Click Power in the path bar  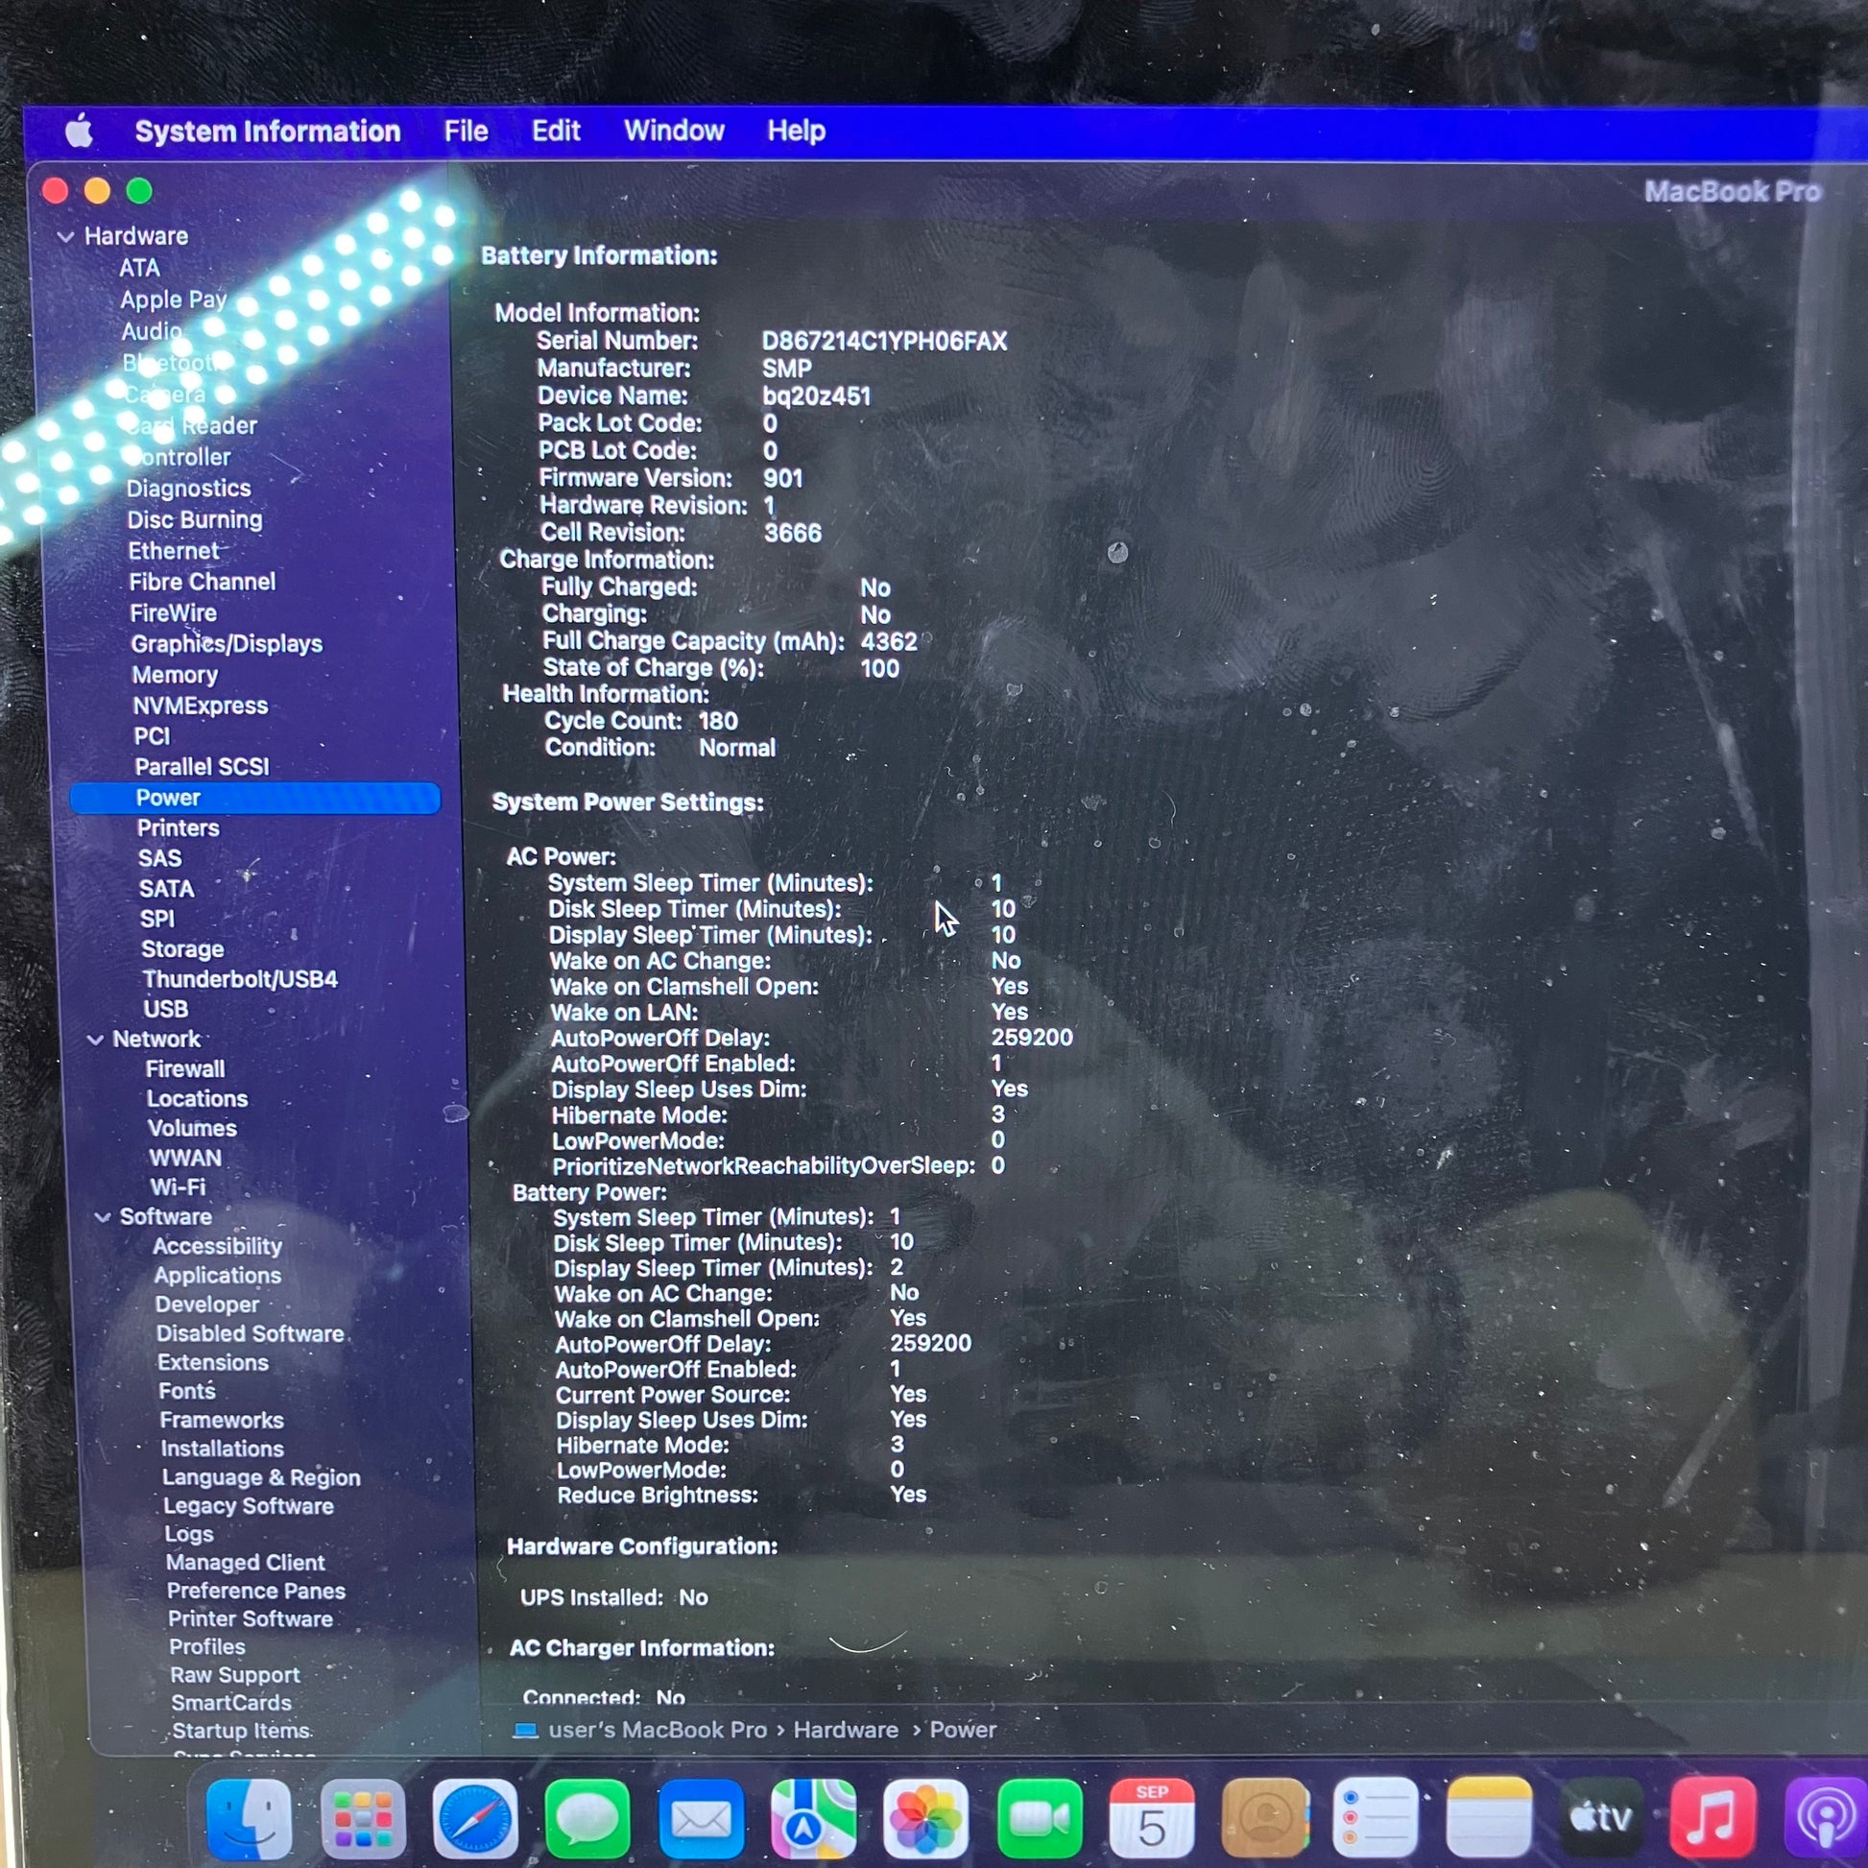[x=963, y=1730]
